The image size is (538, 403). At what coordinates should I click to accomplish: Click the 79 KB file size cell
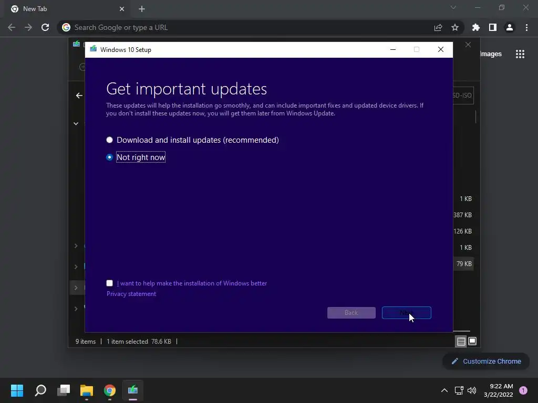(x=464, y=264)
